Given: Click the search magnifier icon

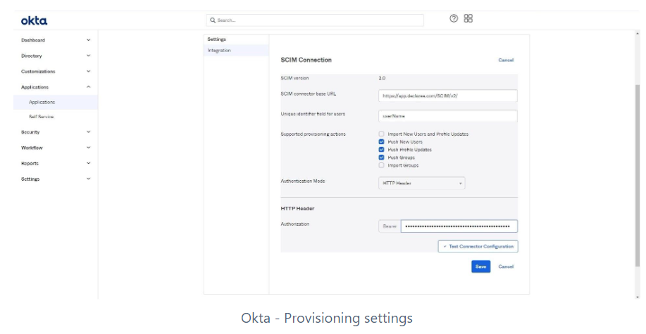Looking at the screenshot, I should [213, 20].
